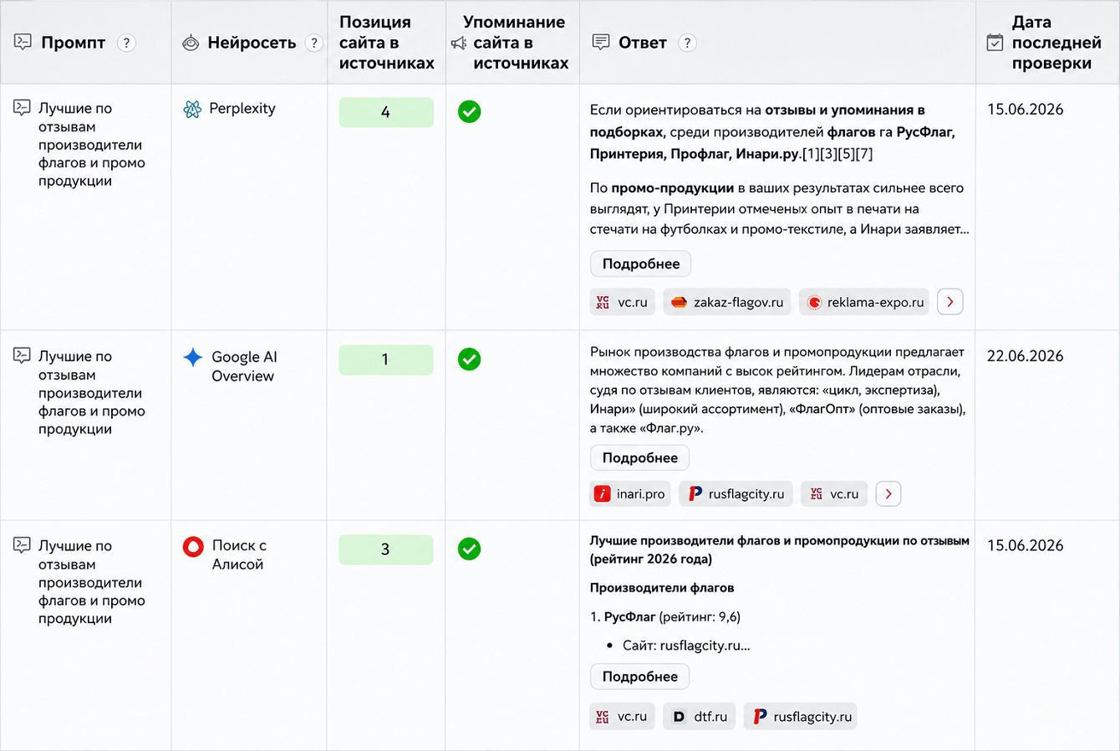Click the help icon next to Ответ header
1120x751 pixels.
click(x=687, y=43)
